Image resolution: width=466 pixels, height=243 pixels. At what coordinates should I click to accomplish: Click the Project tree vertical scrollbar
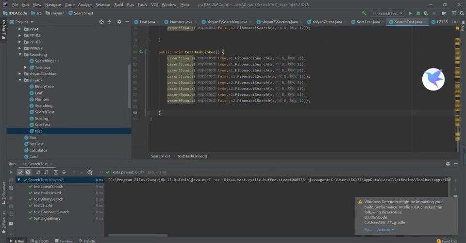click(129, 86)
